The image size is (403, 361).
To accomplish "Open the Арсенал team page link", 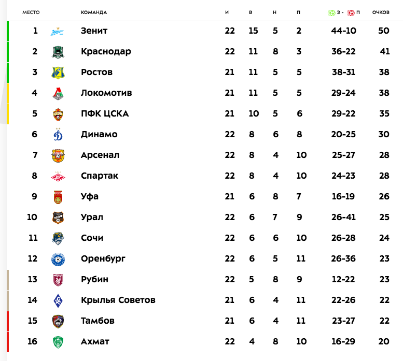I will point(100,155).
